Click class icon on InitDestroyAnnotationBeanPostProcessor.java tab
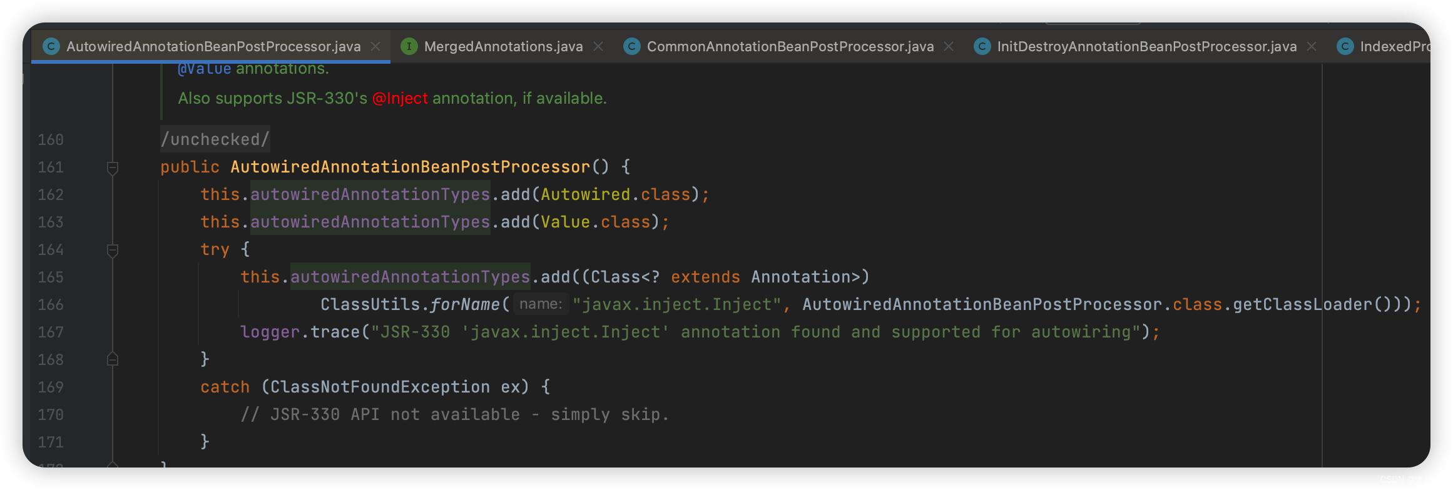This screenshot has width=1453, height=490. click(982, 47)
